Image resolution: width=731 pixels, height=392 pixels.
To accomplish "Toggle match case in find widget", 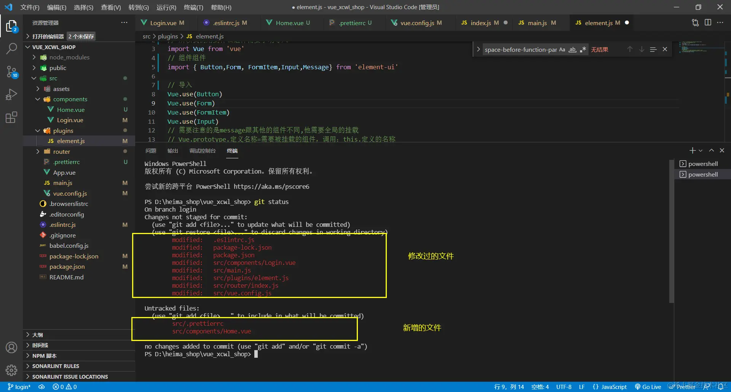I will [x=562, y=49].
